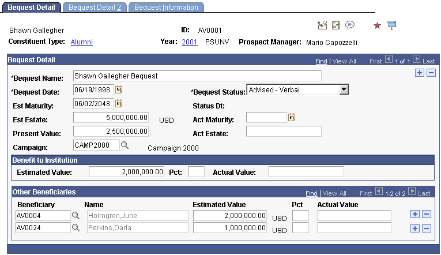Screen dimensions: 441x255
Task: Open calendar for Act Maturity
Action: [292, 117]
